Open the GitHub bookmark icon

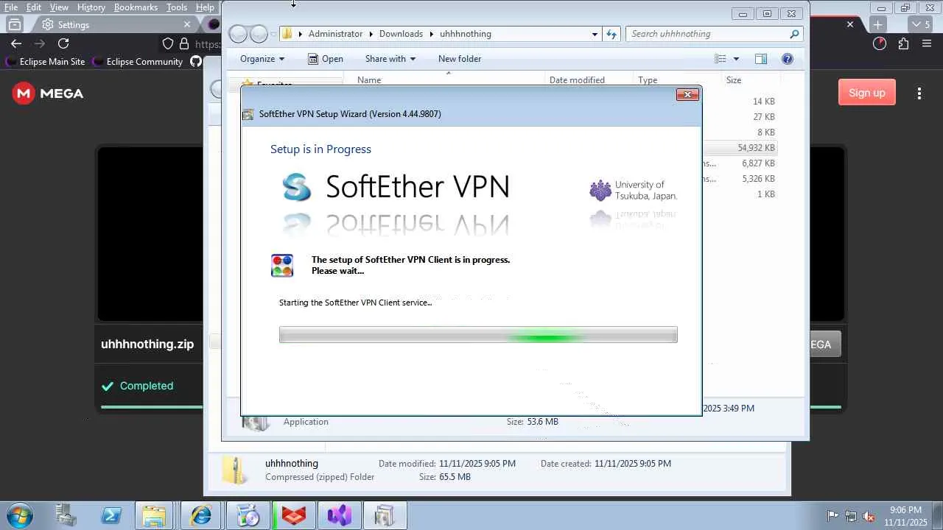[196, 62]
